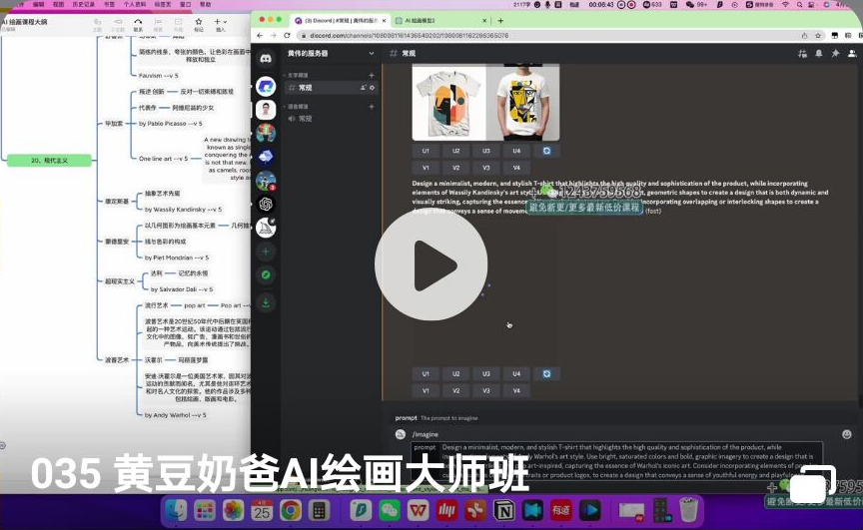
Task: Select the green 20、现代主义 mind map node
Action: click(48, 160)
